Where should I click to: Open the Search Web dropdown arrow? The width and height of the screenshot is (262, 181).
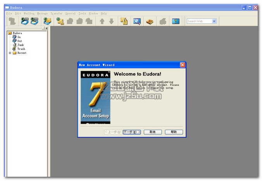[x=214, y=21]
